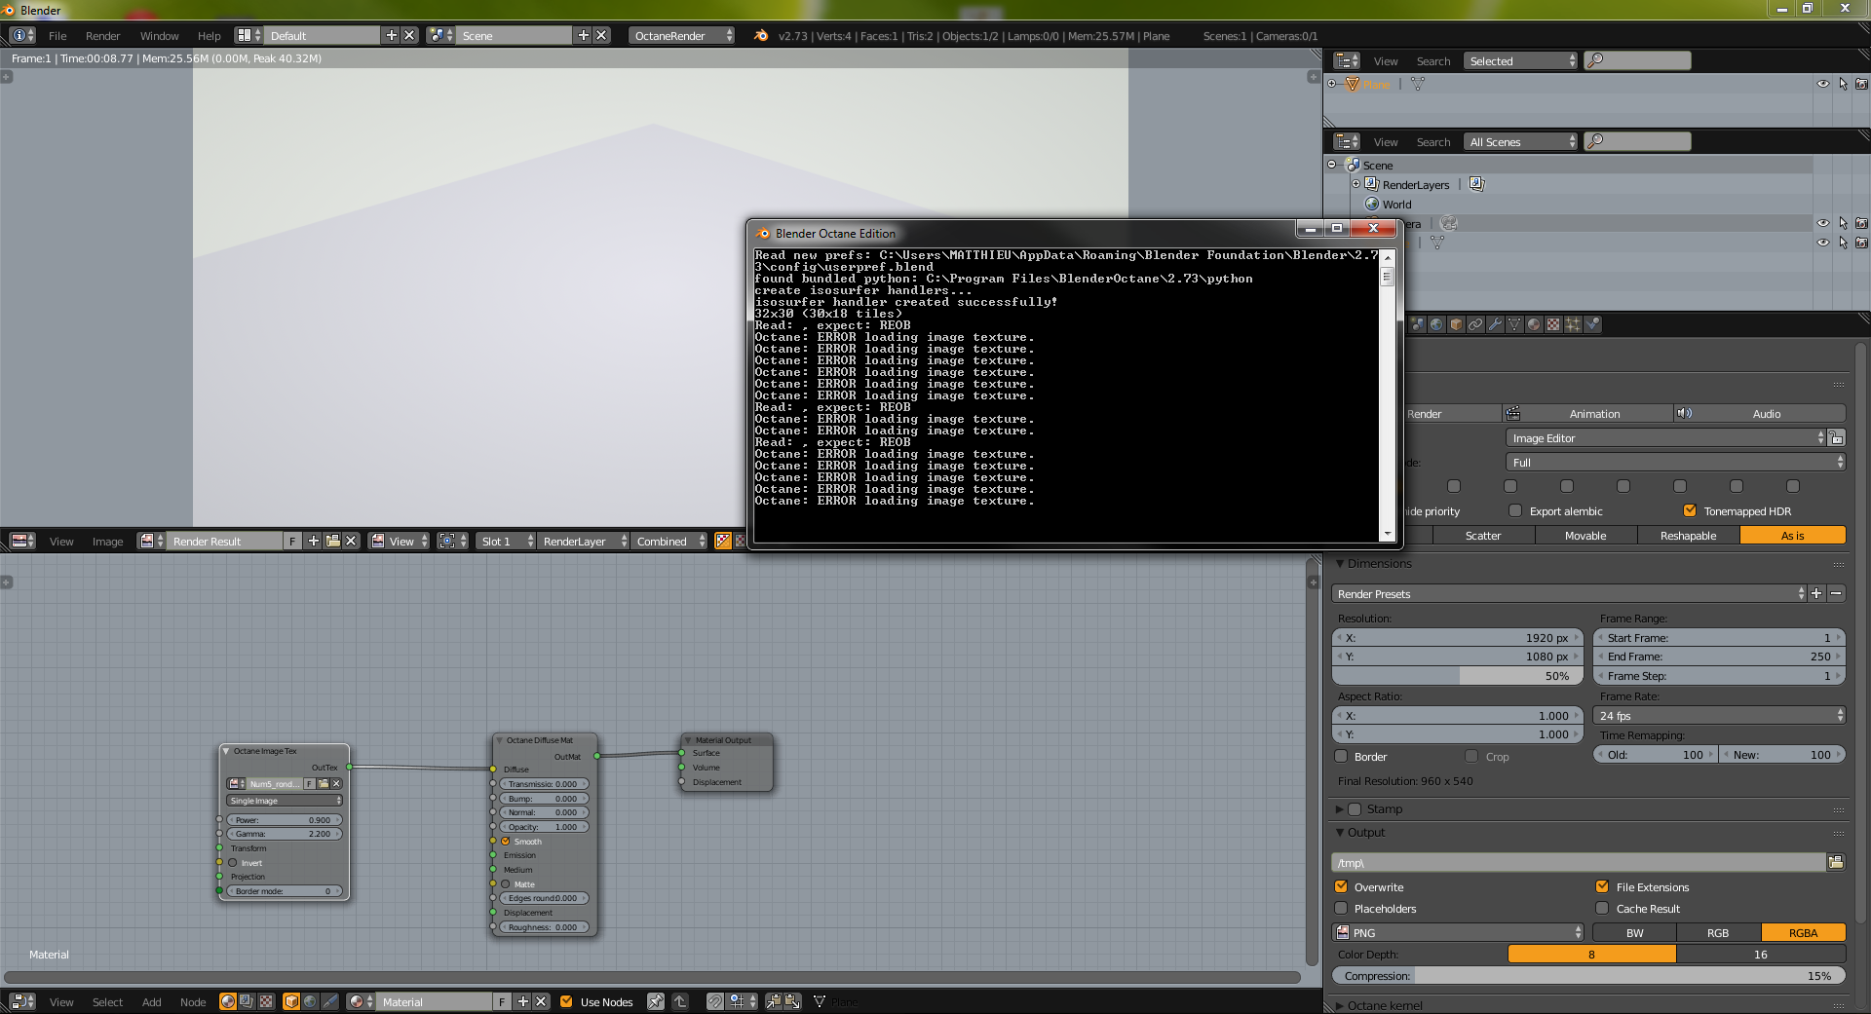
Task: Select the Scatter mesh type button
Action: point(1483,536)
